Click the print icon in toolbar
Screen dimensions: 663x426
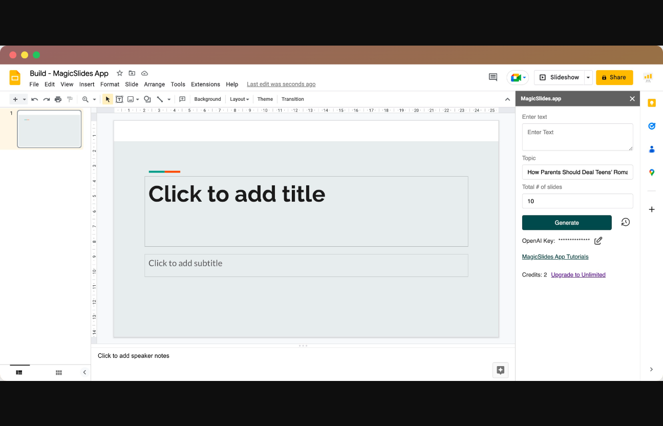pyautogui.click(x=58, y=99)
